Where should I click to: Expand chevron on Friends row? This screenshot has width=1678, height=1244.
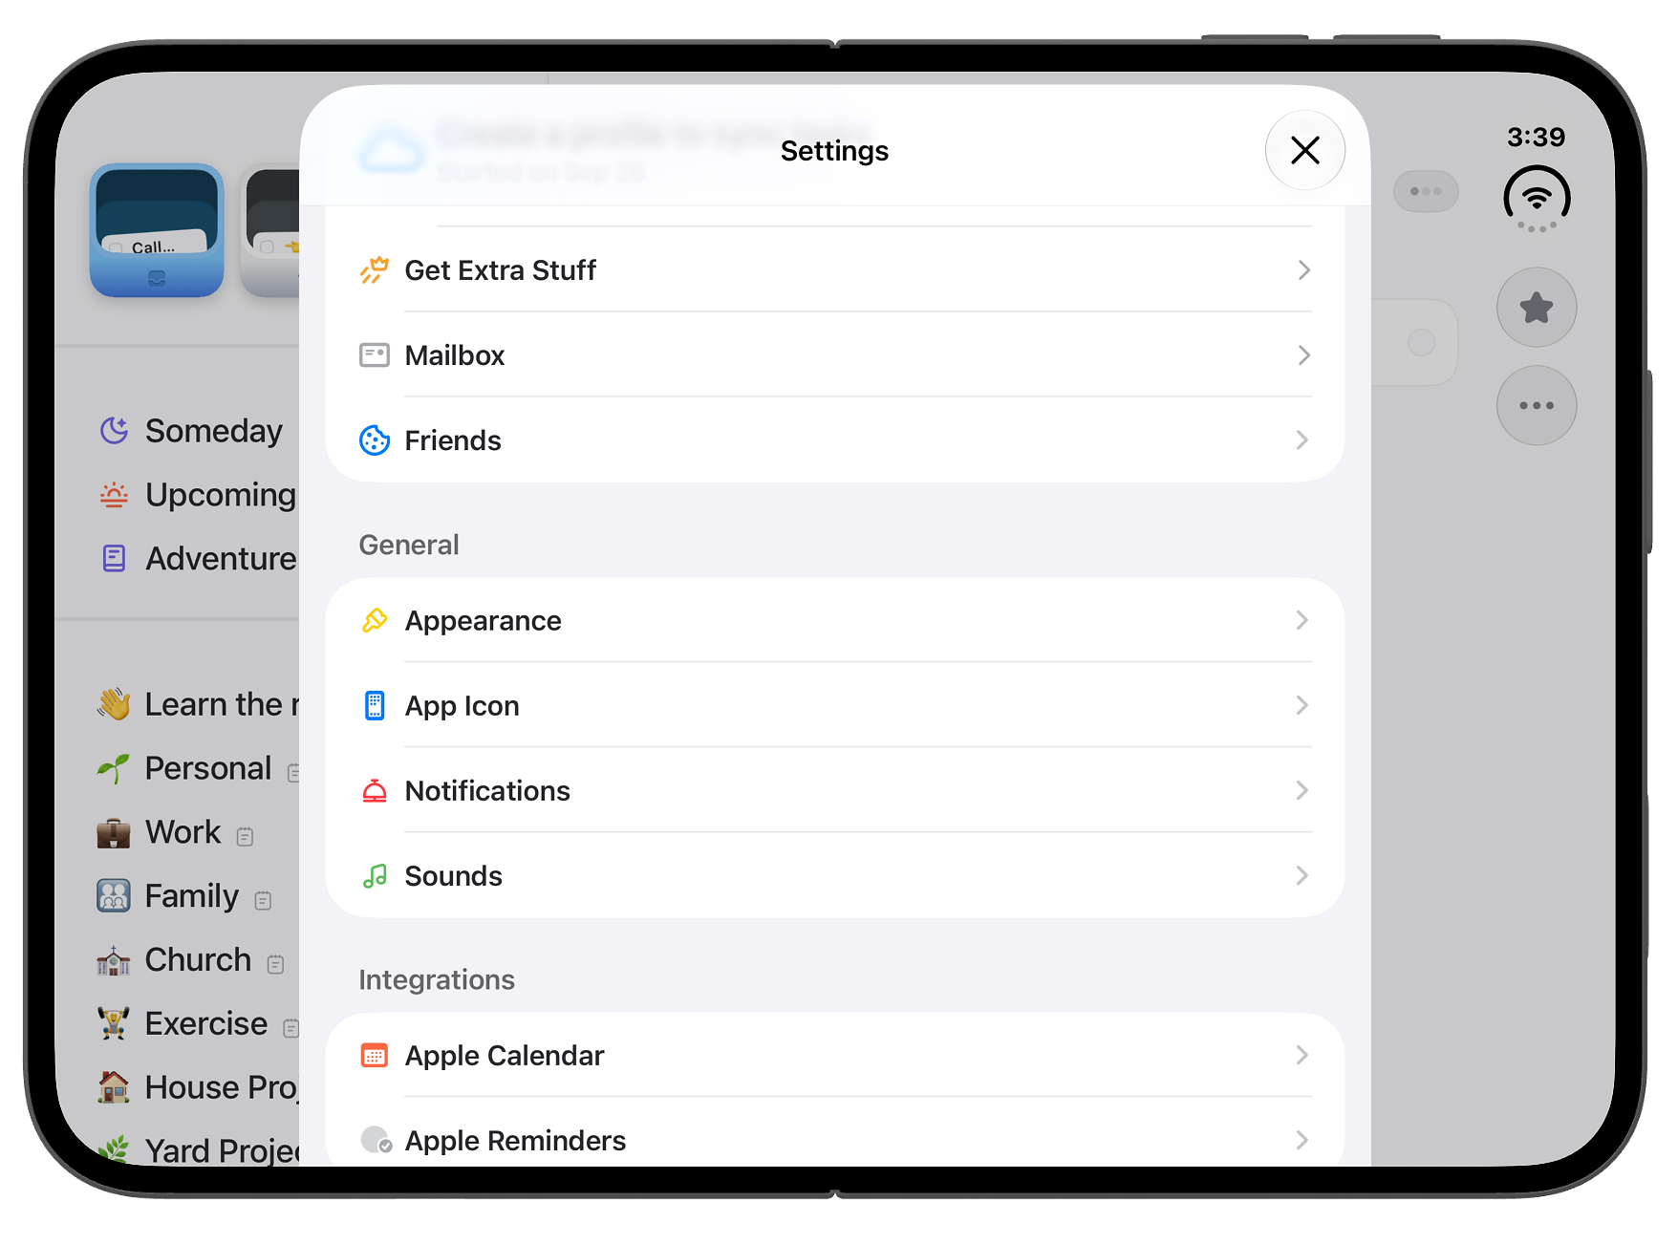[1302, 440]
